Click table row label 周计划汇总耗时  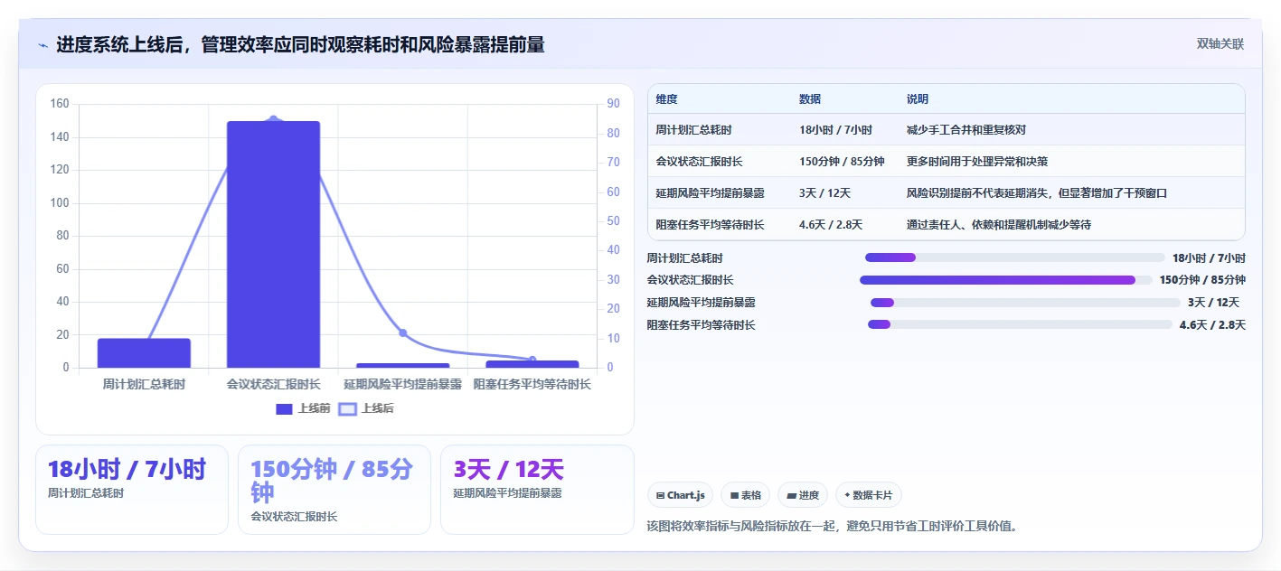694,130
